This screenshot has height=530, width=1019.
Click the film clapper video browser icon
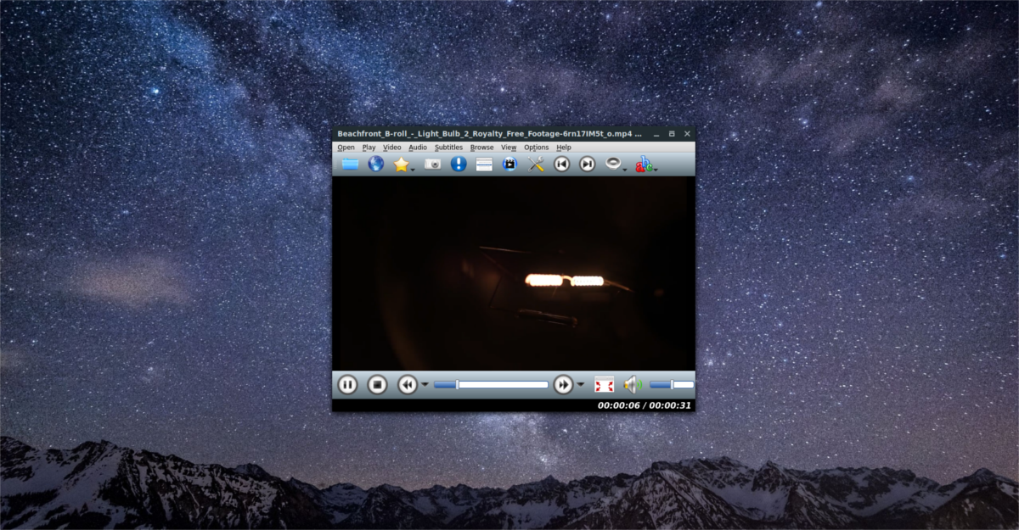tap(509, 164)
